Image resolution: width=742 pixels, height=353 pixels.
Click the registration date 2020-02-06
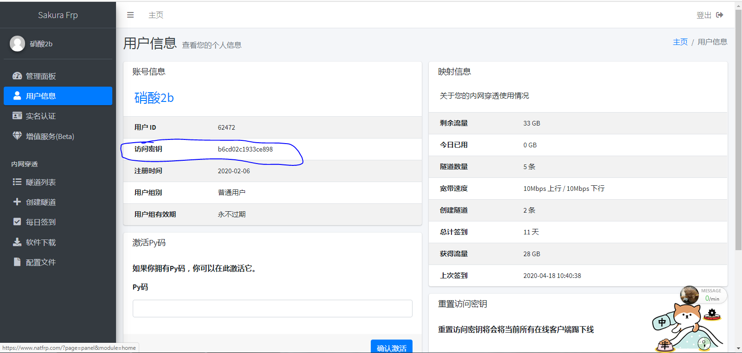tap(234, 171)
